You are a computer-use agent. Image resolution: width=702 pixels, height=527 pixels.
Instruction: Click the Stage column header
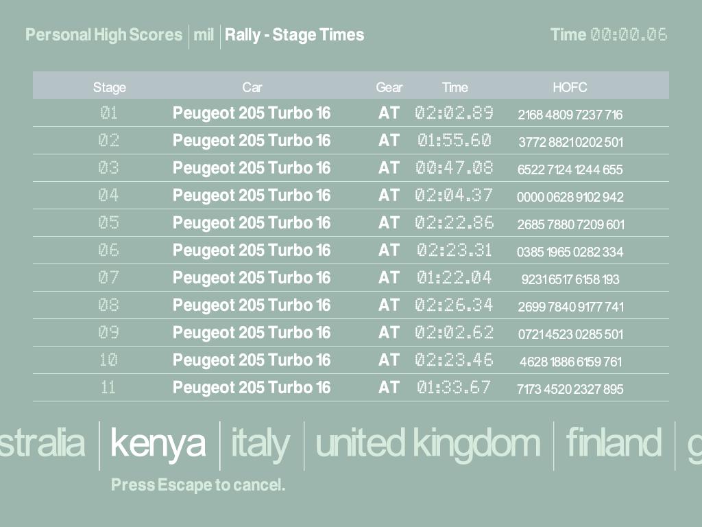110,87
